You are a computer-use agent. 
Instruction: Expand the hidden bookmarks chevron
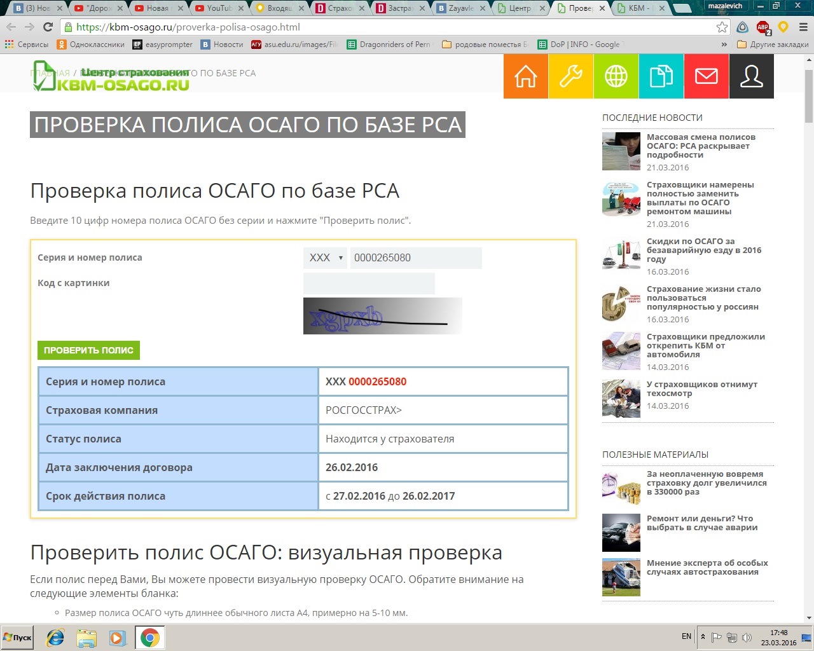click(x=724, y=45)
